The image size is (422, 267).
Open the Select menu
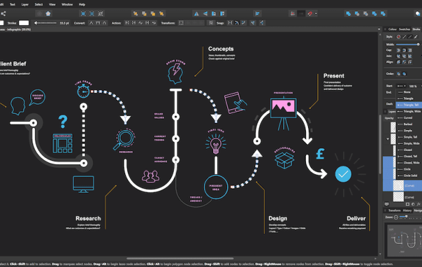point(39,4)
